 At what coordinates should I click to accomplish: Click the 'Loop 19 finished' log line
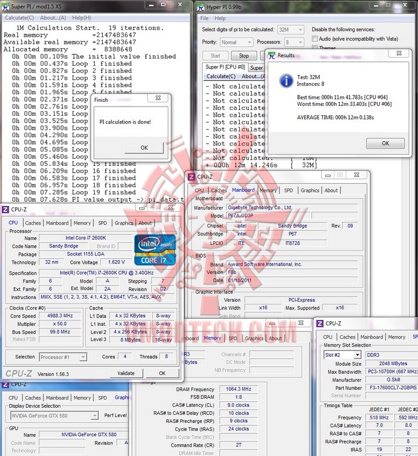pyautogui.click(x=103, y=192)
